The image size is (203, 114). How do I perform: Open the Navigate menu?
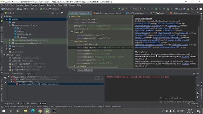click(x=19, y=5)
